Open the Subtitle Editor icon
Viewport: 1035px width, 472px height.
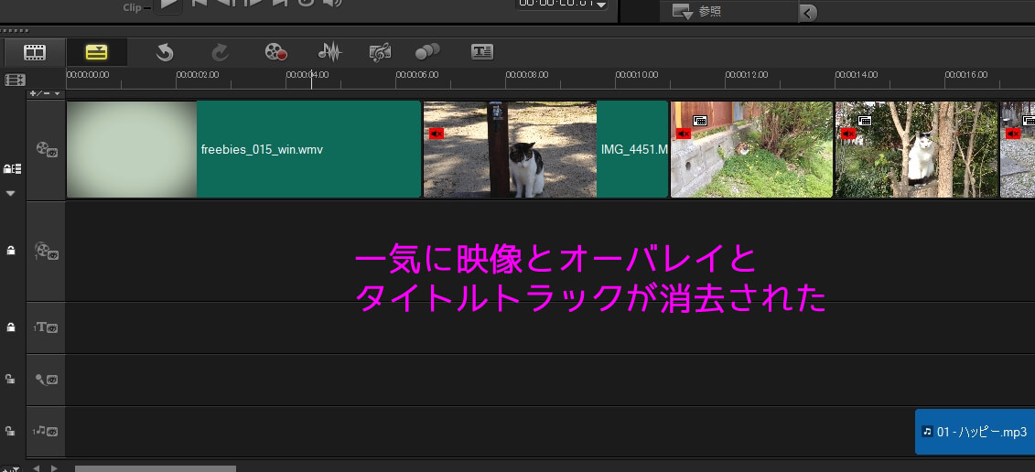click(x=482, y=52)
